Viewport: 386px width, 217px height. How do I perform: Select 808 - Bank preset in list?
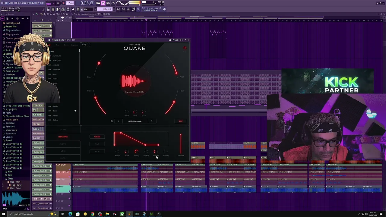[x=52, y=111]
